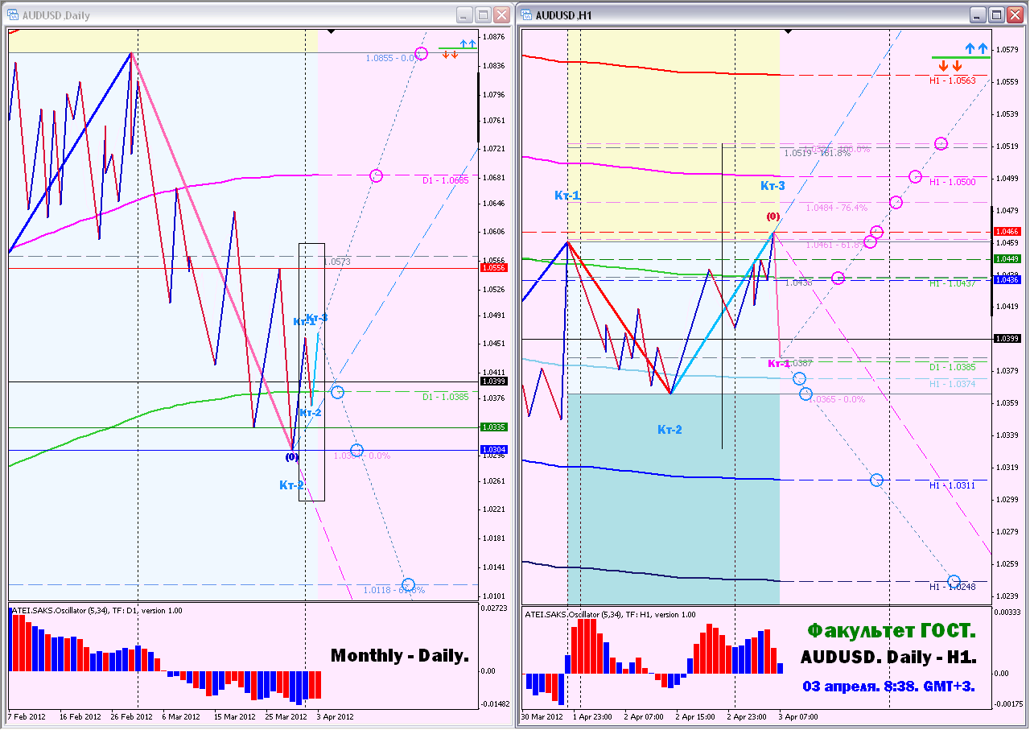Select magenta circle on D1 - 1.0685 line
This screenshot has height=730, width=1030.
[x=376, y=175]
